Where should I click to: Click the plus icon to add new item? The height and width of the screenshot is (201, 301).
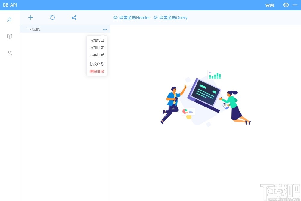point(30,18)
